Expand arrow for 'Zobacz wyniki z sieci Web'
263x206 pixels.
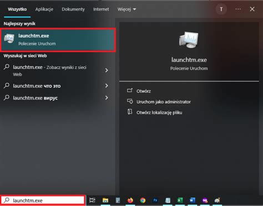107,70
